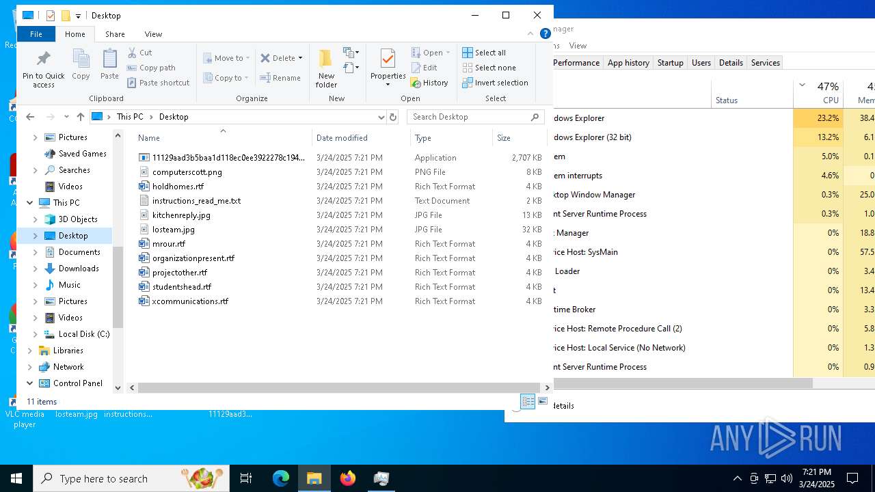Open the Open command dropdown arrow
The height and width of the screenshot is (492, 875).
[448, 53]
